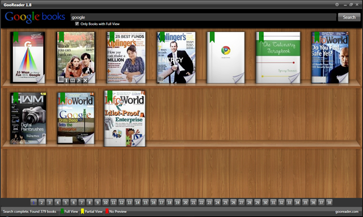Click page curl corner of Idiot-Proof Enterprise cover
This screenshot has height=217, width=363.
[x=139, y=141]
